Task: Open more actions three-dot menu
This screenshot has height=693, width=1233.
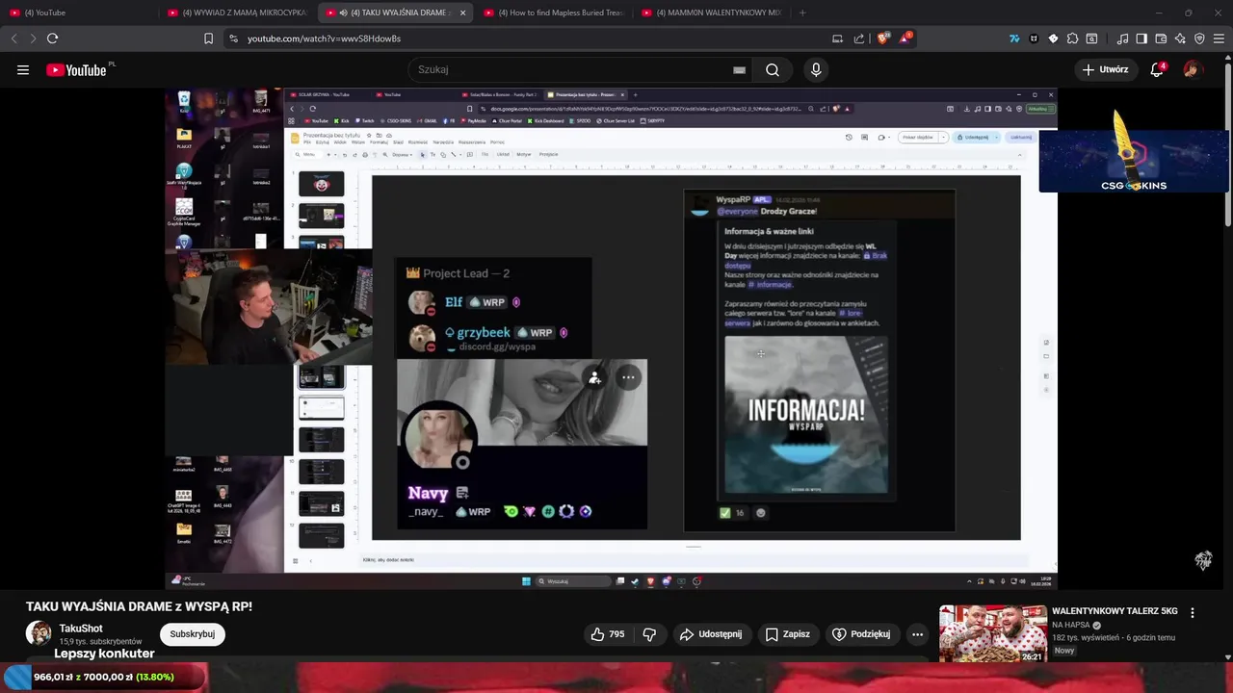Action: click(918, 634)
